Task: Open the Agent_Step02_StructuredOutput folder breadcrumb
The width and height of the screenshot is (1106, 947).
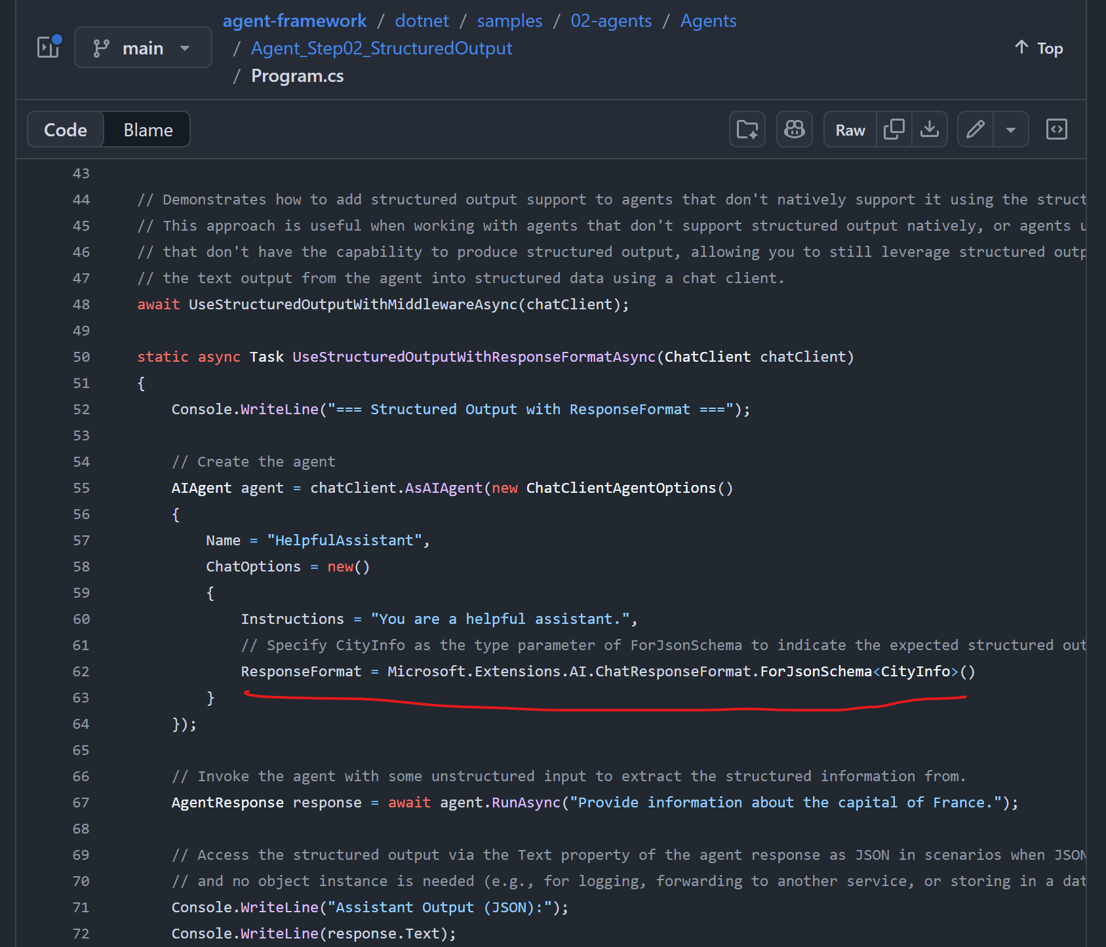Action: point(382,48)
